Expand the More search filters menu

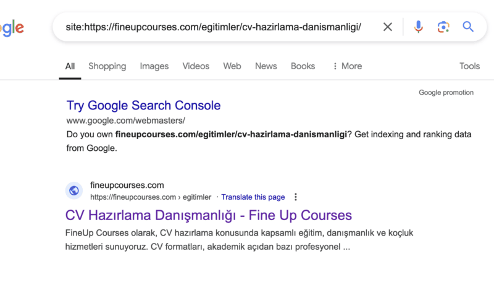click(x=347, y=66)
